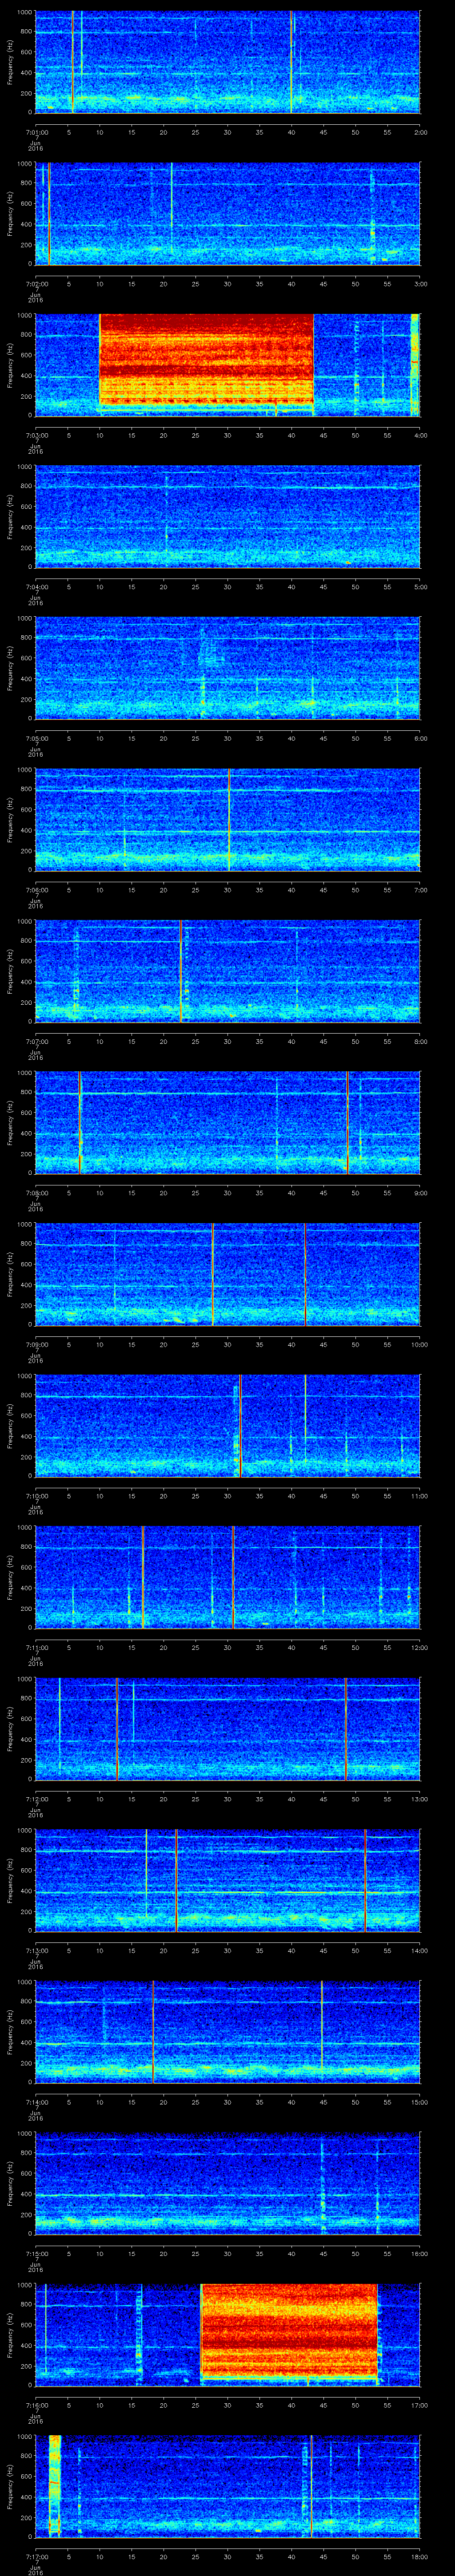Click the '7:14:00' start time label
This screenshot has width=455, height=2576.
coord(36,2102)
